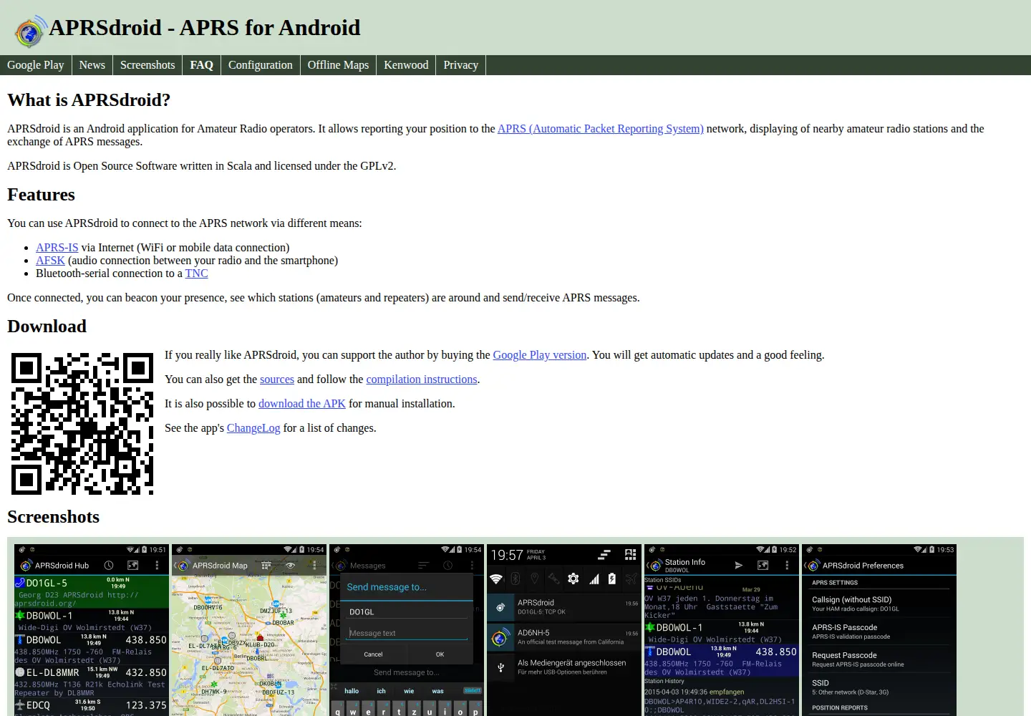Click the 'Screenshots' section heading

pos(53,517)
